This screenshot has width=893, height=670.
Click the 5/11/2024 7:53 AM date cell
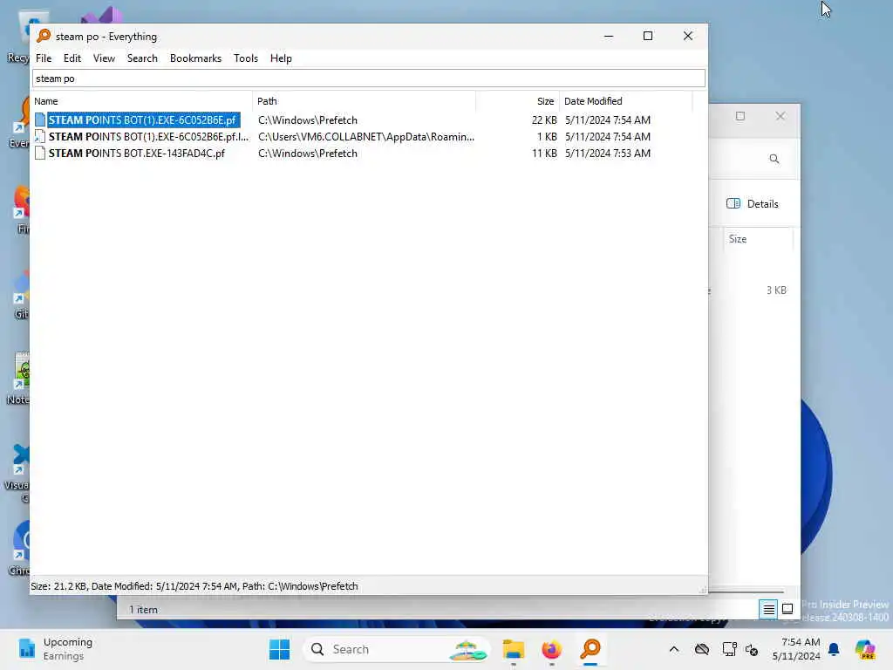click(x=608, y=154)
